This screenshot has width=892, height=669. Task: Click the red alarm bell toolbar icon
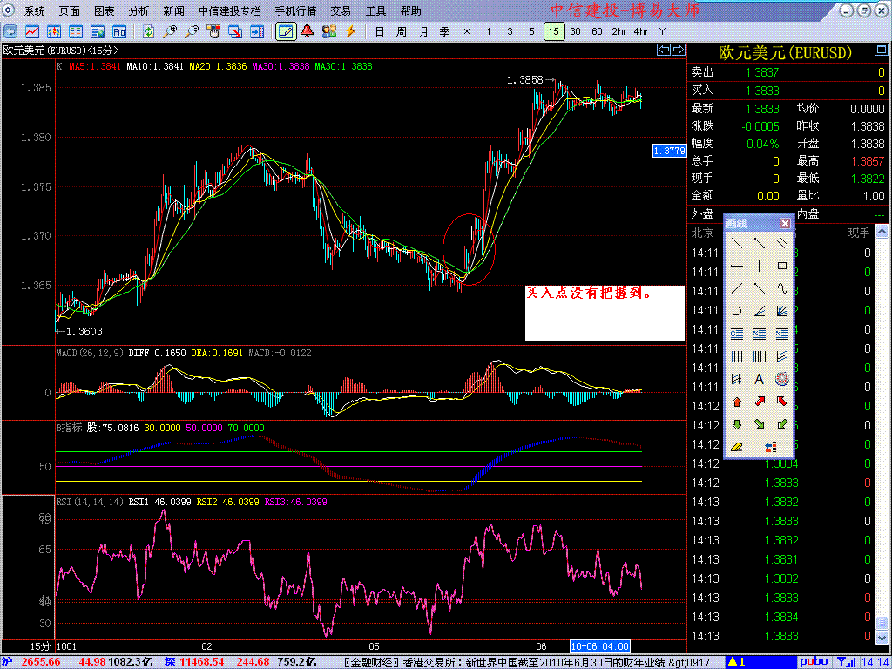(x=307, y=31)
